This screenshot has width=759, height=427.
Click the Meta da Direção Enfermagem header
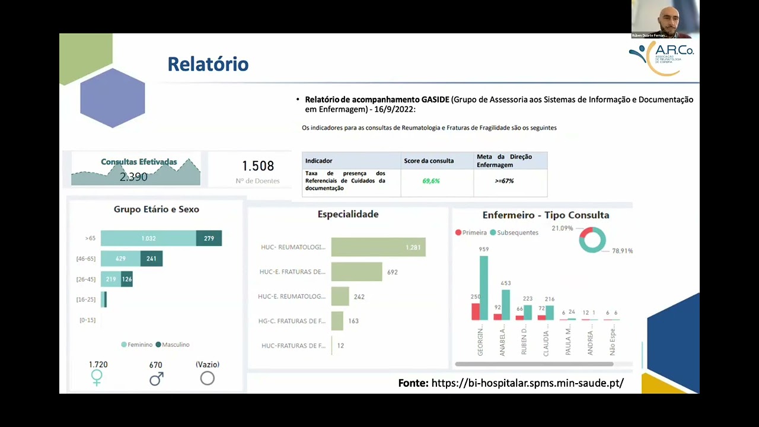pos(511,161)
